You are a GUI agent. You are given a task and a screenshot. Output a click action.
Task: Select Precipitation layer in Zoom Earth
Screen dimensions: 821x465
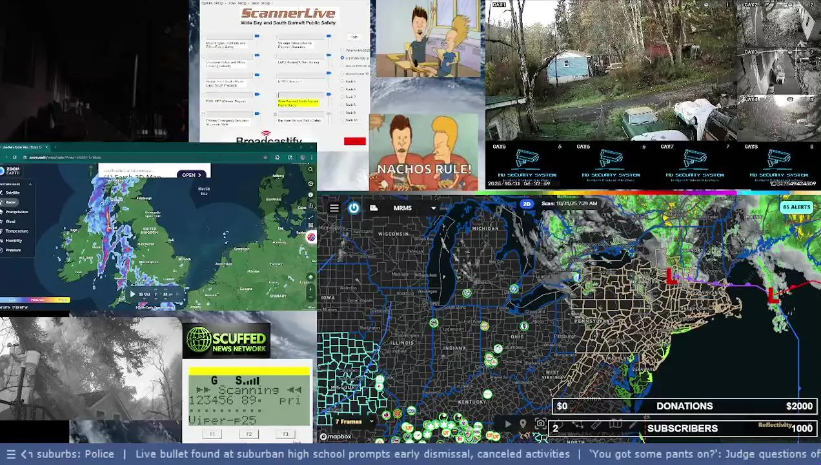15,212
